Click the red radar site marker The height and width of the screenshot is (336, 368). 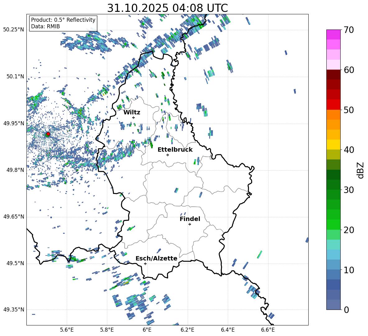(x=48, y=134)
